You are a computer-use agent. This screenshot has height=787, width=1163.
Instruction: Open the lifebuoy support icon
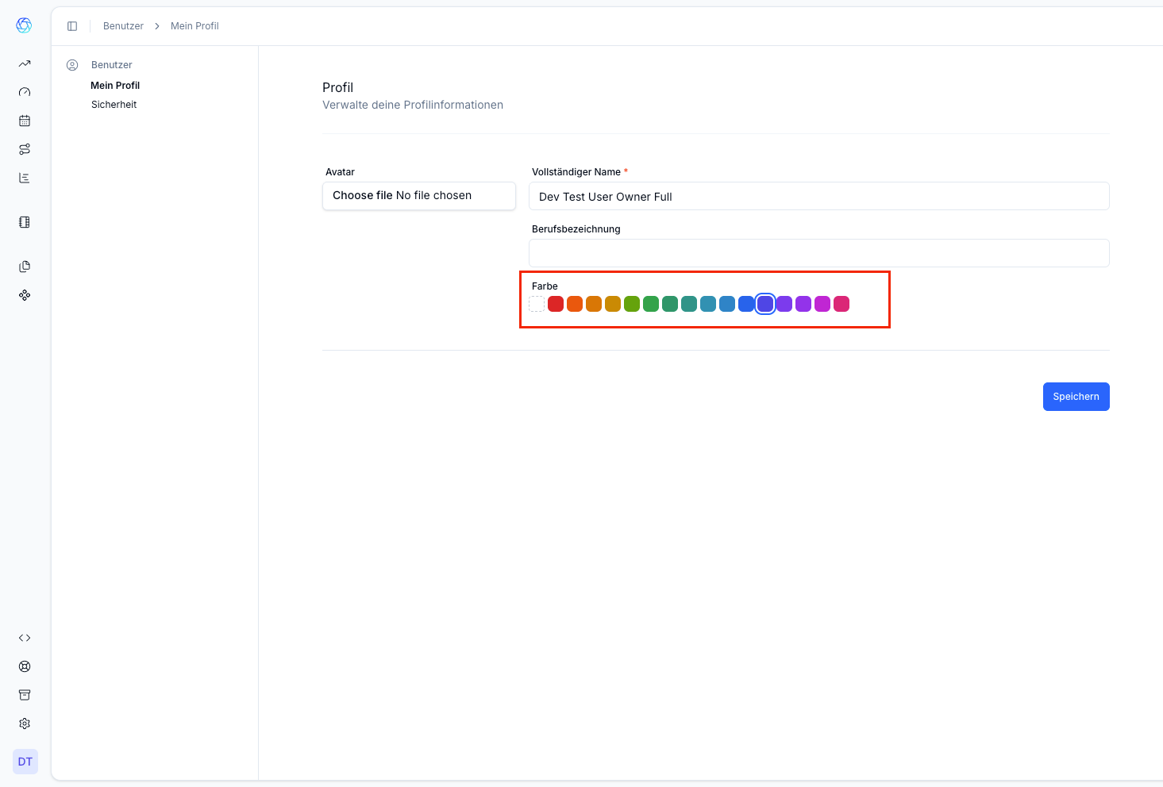[x=25, y=666]
